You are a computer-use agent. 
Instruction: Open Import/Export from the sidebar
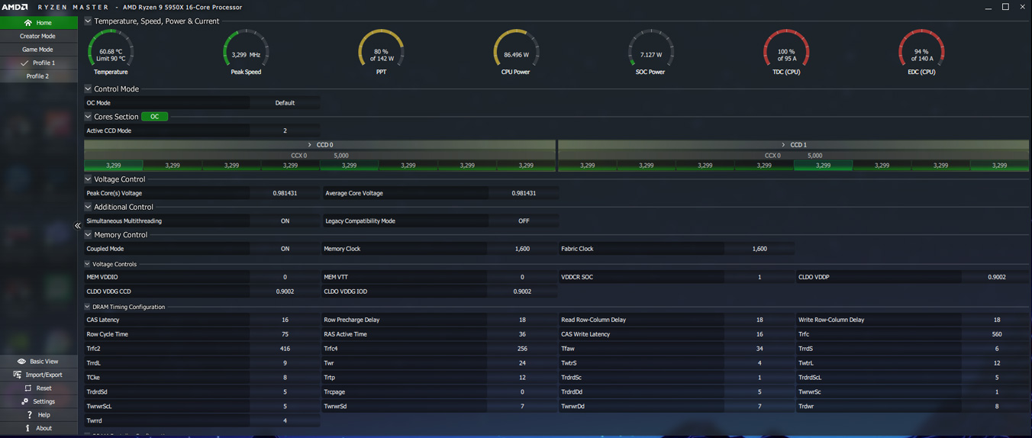(38, 375)
